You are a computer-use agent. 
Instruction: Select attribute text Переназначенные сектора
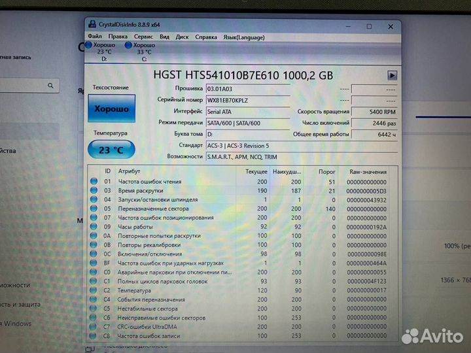point(153,209)
